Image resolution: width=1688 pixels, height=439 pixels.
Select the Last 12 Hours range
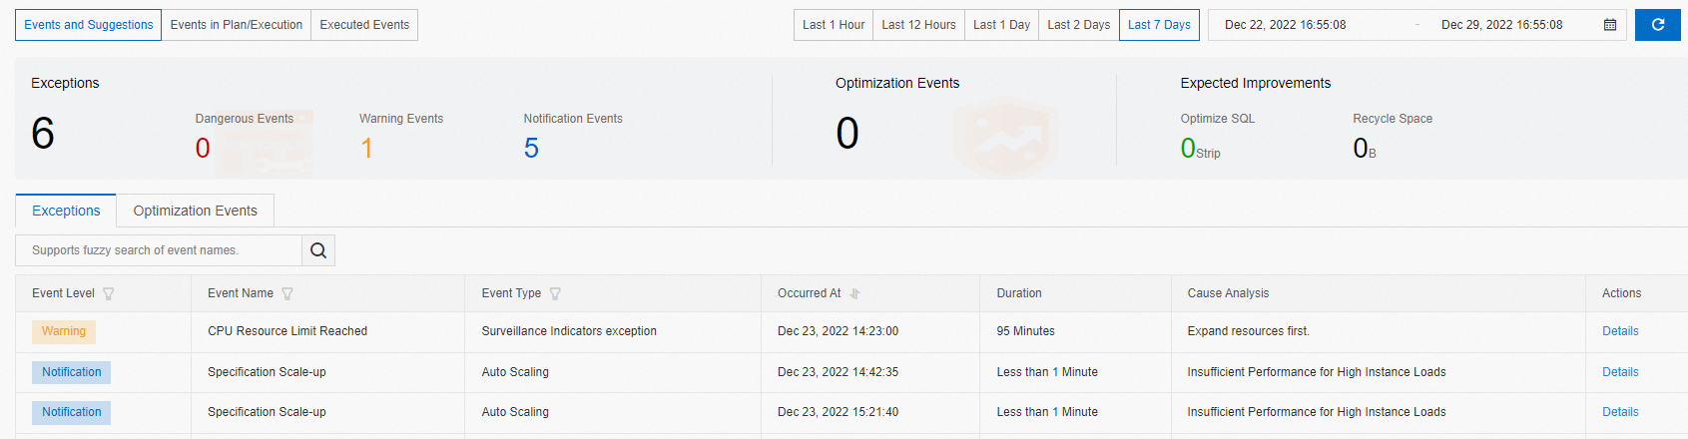(918, 25)
